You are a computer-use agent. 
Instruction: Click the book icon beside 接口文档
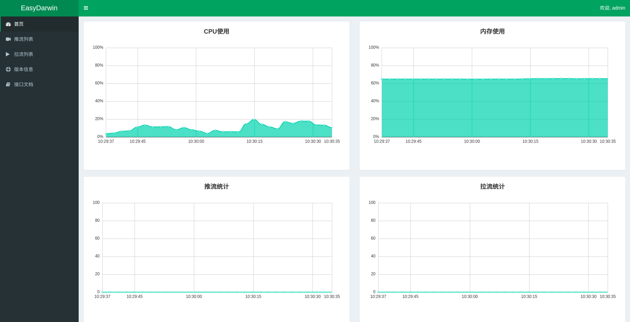pos(8,84)
